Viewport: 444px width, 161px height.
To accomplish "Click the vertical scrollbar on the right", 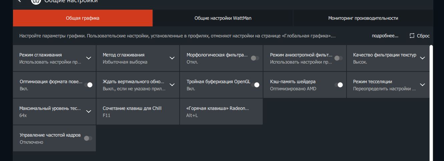I will [x=431, y=100].
